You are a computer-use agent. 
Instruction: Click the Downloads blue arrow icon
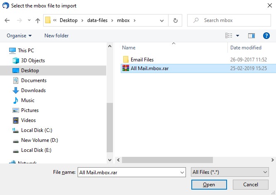(x=16, y=90)
